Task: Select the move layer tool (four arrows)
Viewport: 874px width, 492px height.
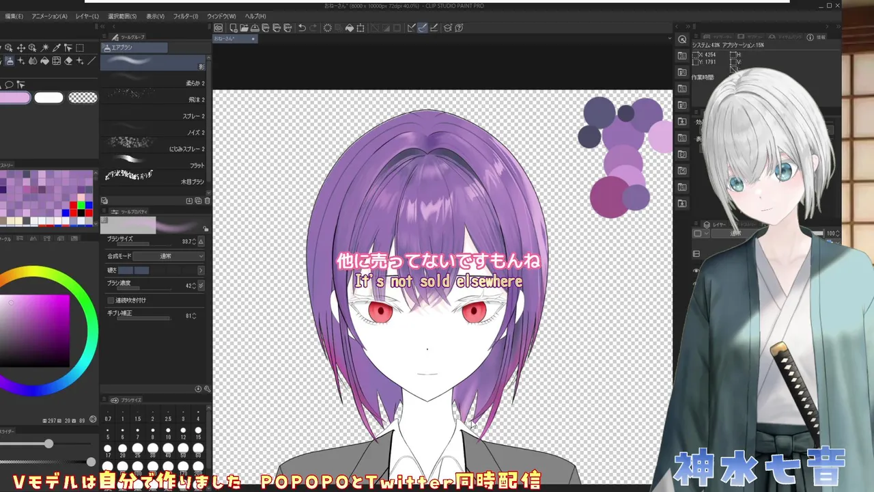Action: click(x=21, y=48)
